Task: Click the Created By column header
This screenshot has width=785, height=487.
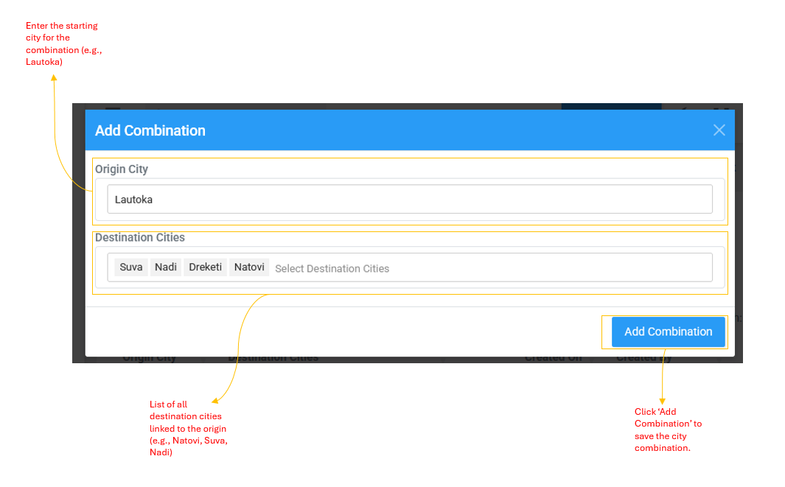Action: [x=643, y=359]
